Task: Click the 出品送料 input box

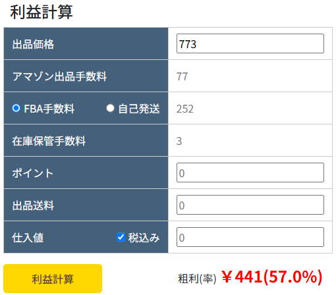Action: (x=250, y=205)
